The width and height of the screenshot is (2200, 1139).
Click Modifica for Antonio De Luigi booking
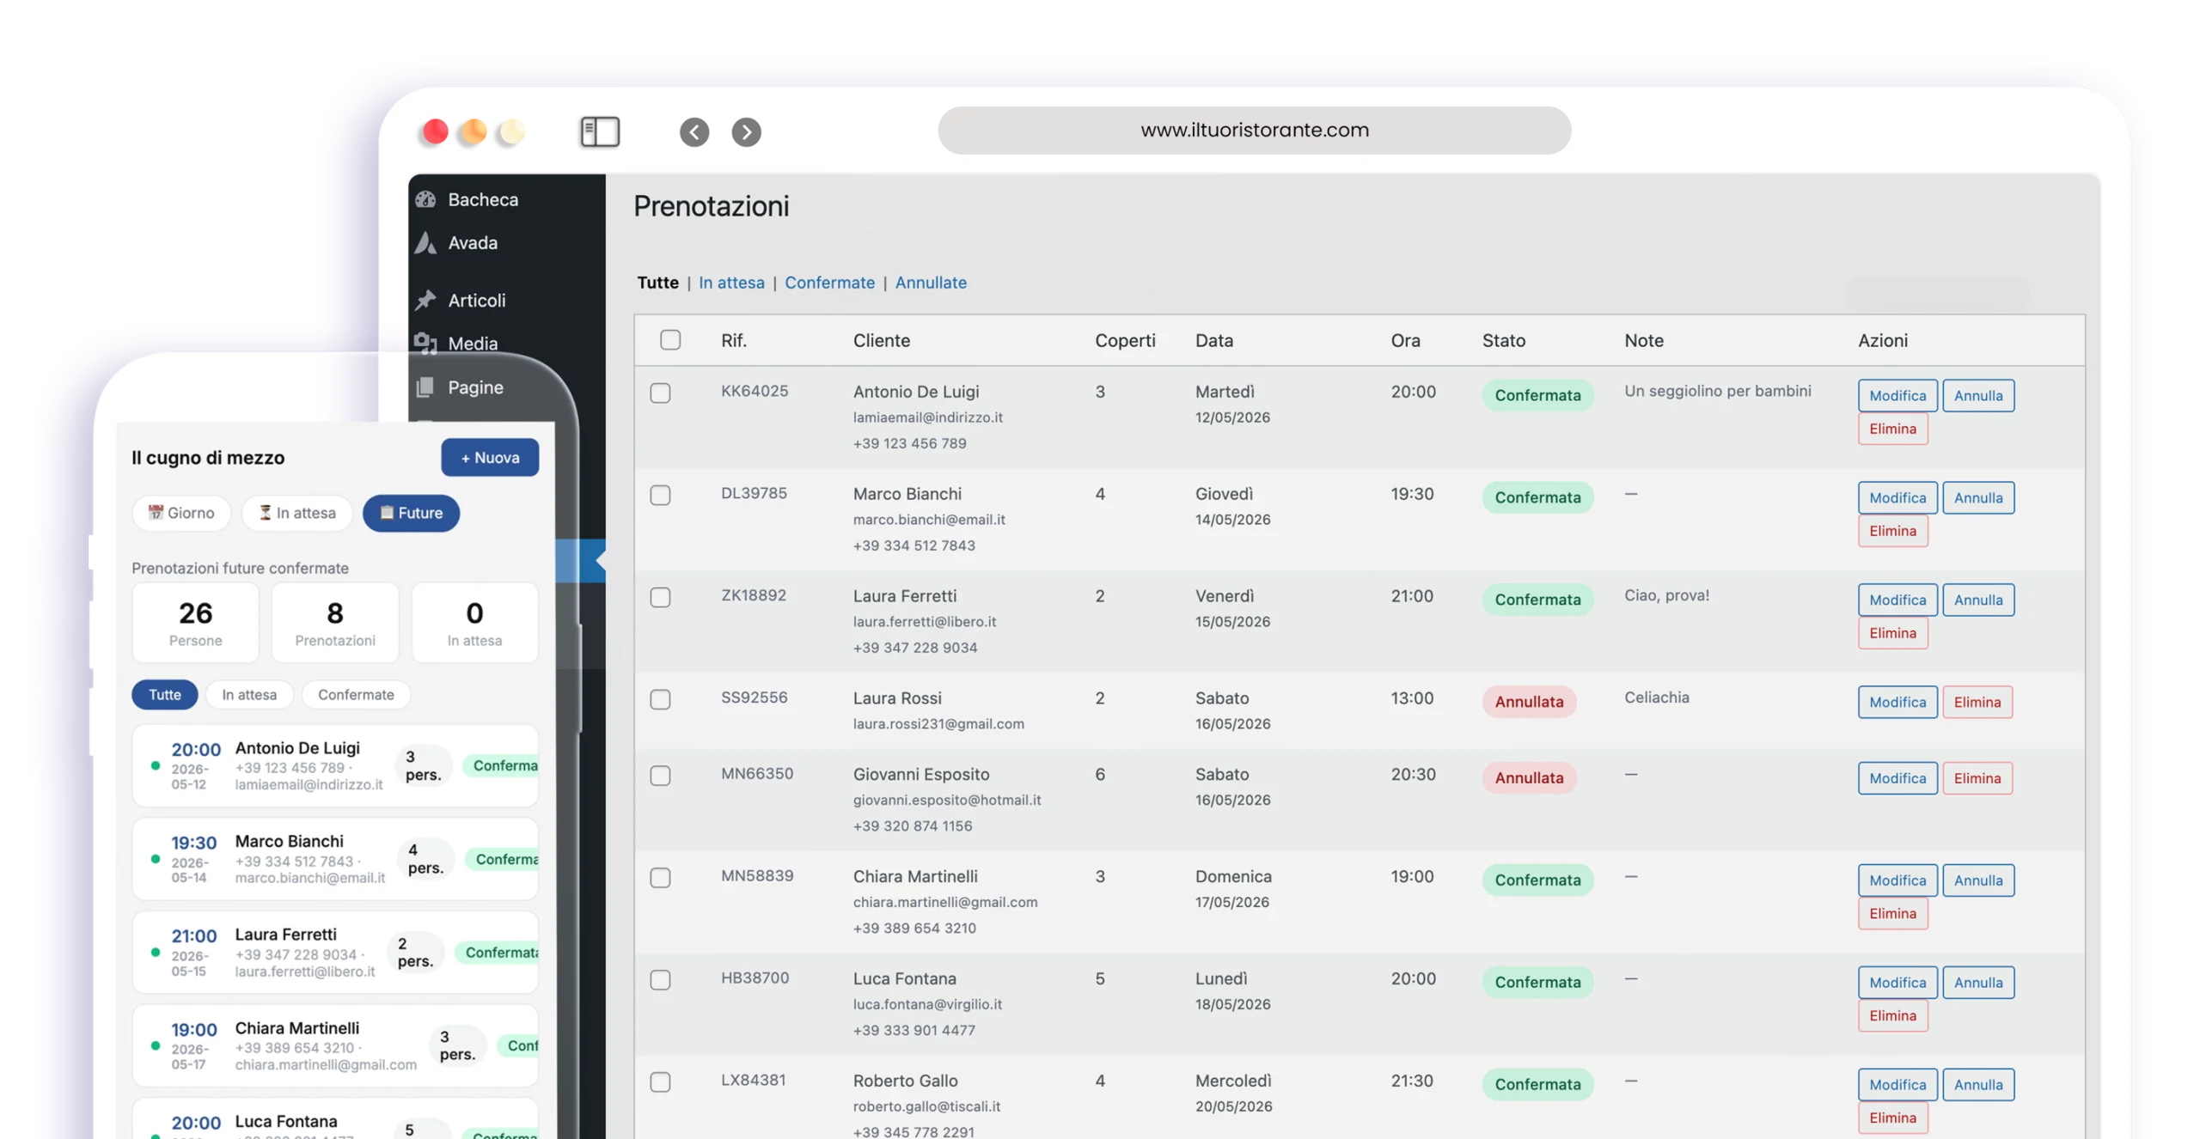1897,395
